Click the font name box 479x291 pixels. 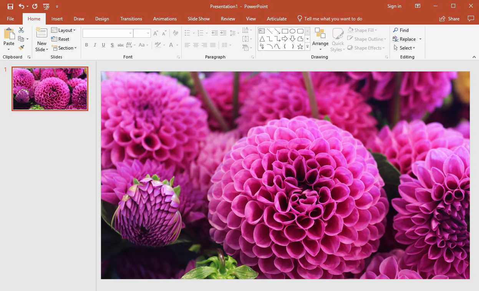click(108, 33)
